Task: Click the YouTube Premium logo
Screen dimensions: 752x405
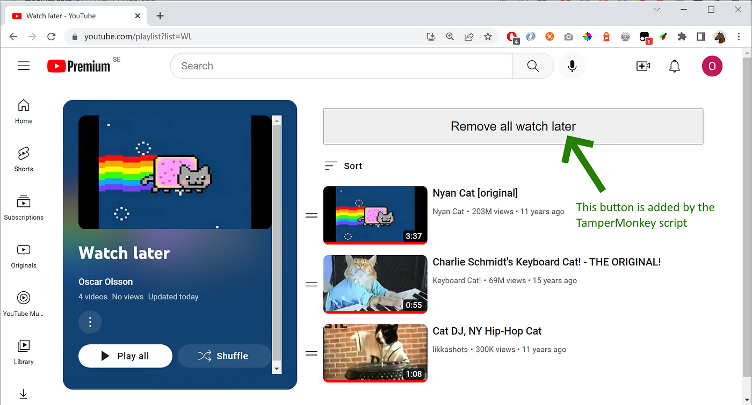Action: [x=78, y=66]
